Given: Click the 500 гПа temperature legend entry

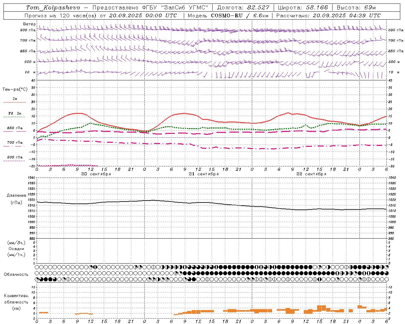Looking at the screenshot, I should (15, 157).
